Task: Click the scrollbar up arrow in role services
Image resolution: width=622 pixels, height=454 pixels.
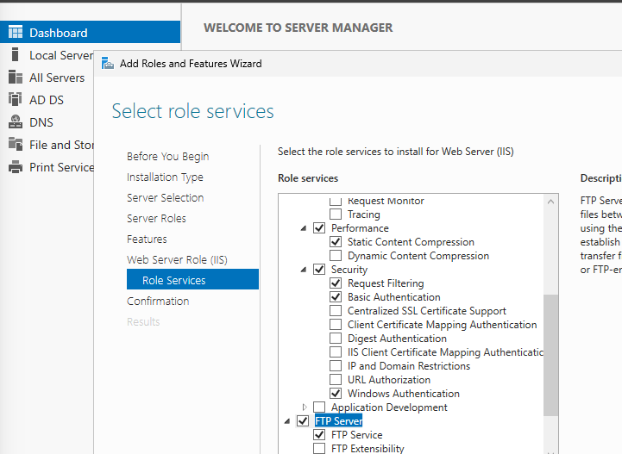Action: (551, 202)
